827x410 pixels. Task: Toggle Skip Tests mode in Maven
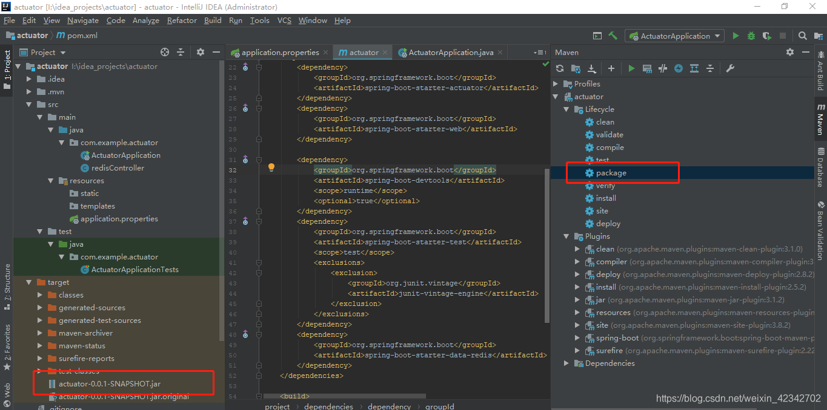point(679,68)
